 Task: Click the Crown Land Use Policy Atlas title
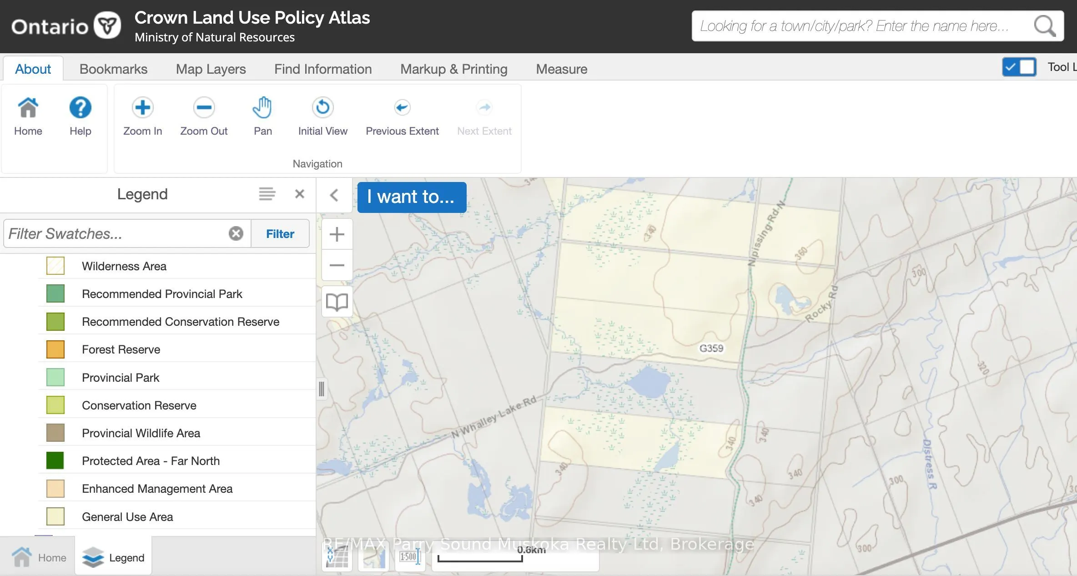pyautogui.click(x=252, y=17)
